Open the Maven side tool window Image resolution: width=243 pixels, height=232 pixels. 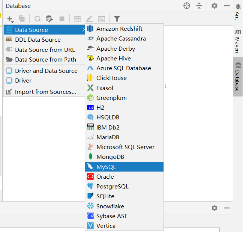coord(238,41)
